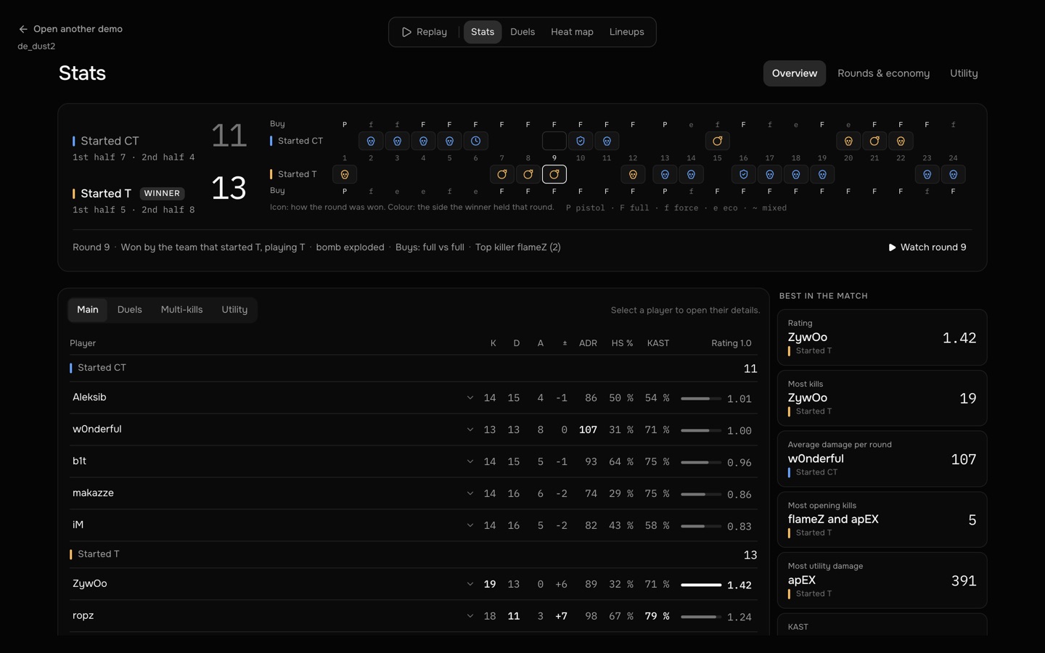Viewport: 1045px width, 653px height.
Task: Select round 4 skull icon in timeline
Action: pos(423,141)
